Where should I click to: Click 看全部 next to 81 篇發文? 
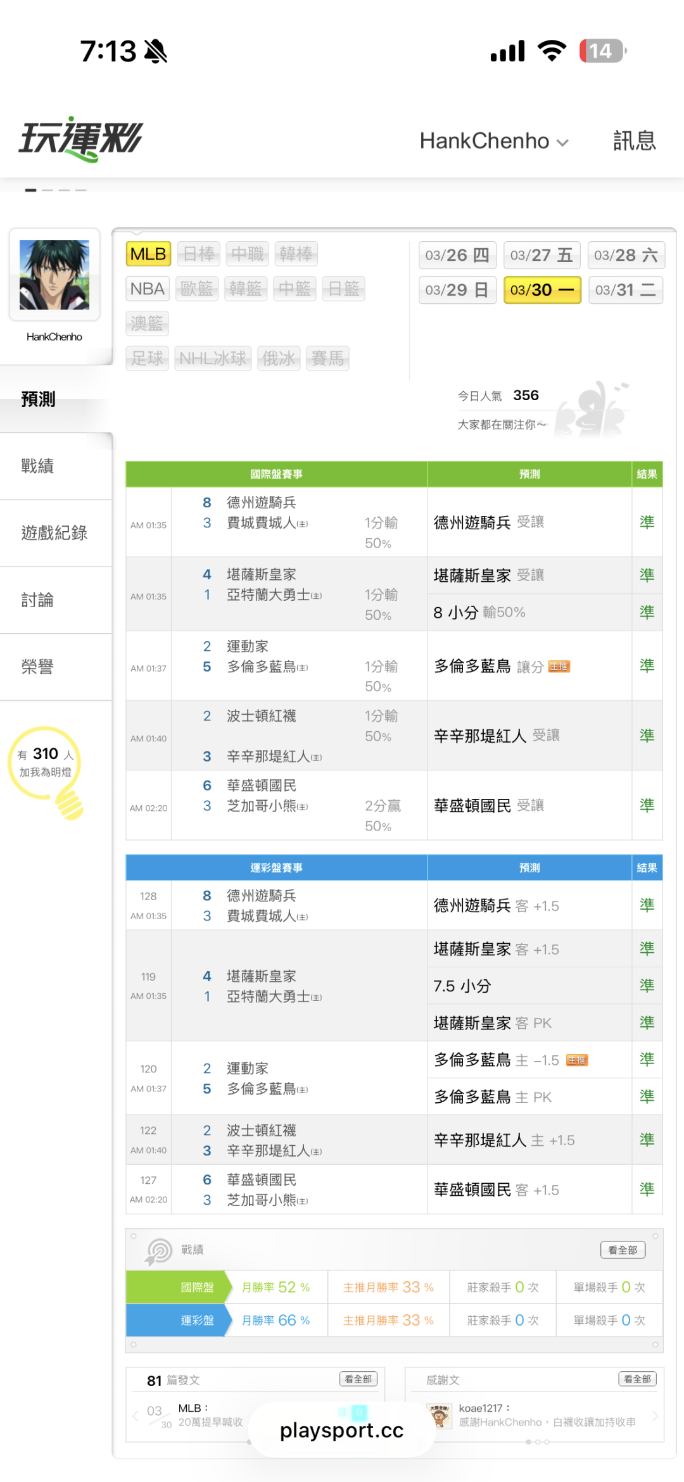358,1379
